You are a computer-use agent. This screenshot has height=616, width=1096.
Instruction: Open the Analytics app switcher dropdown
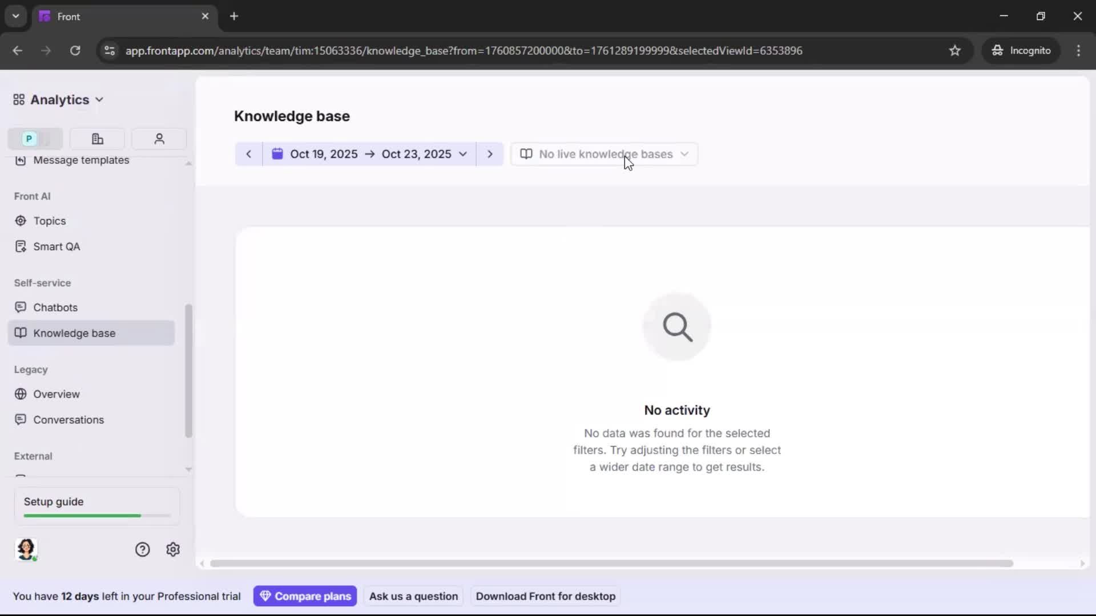coord(59,100)
